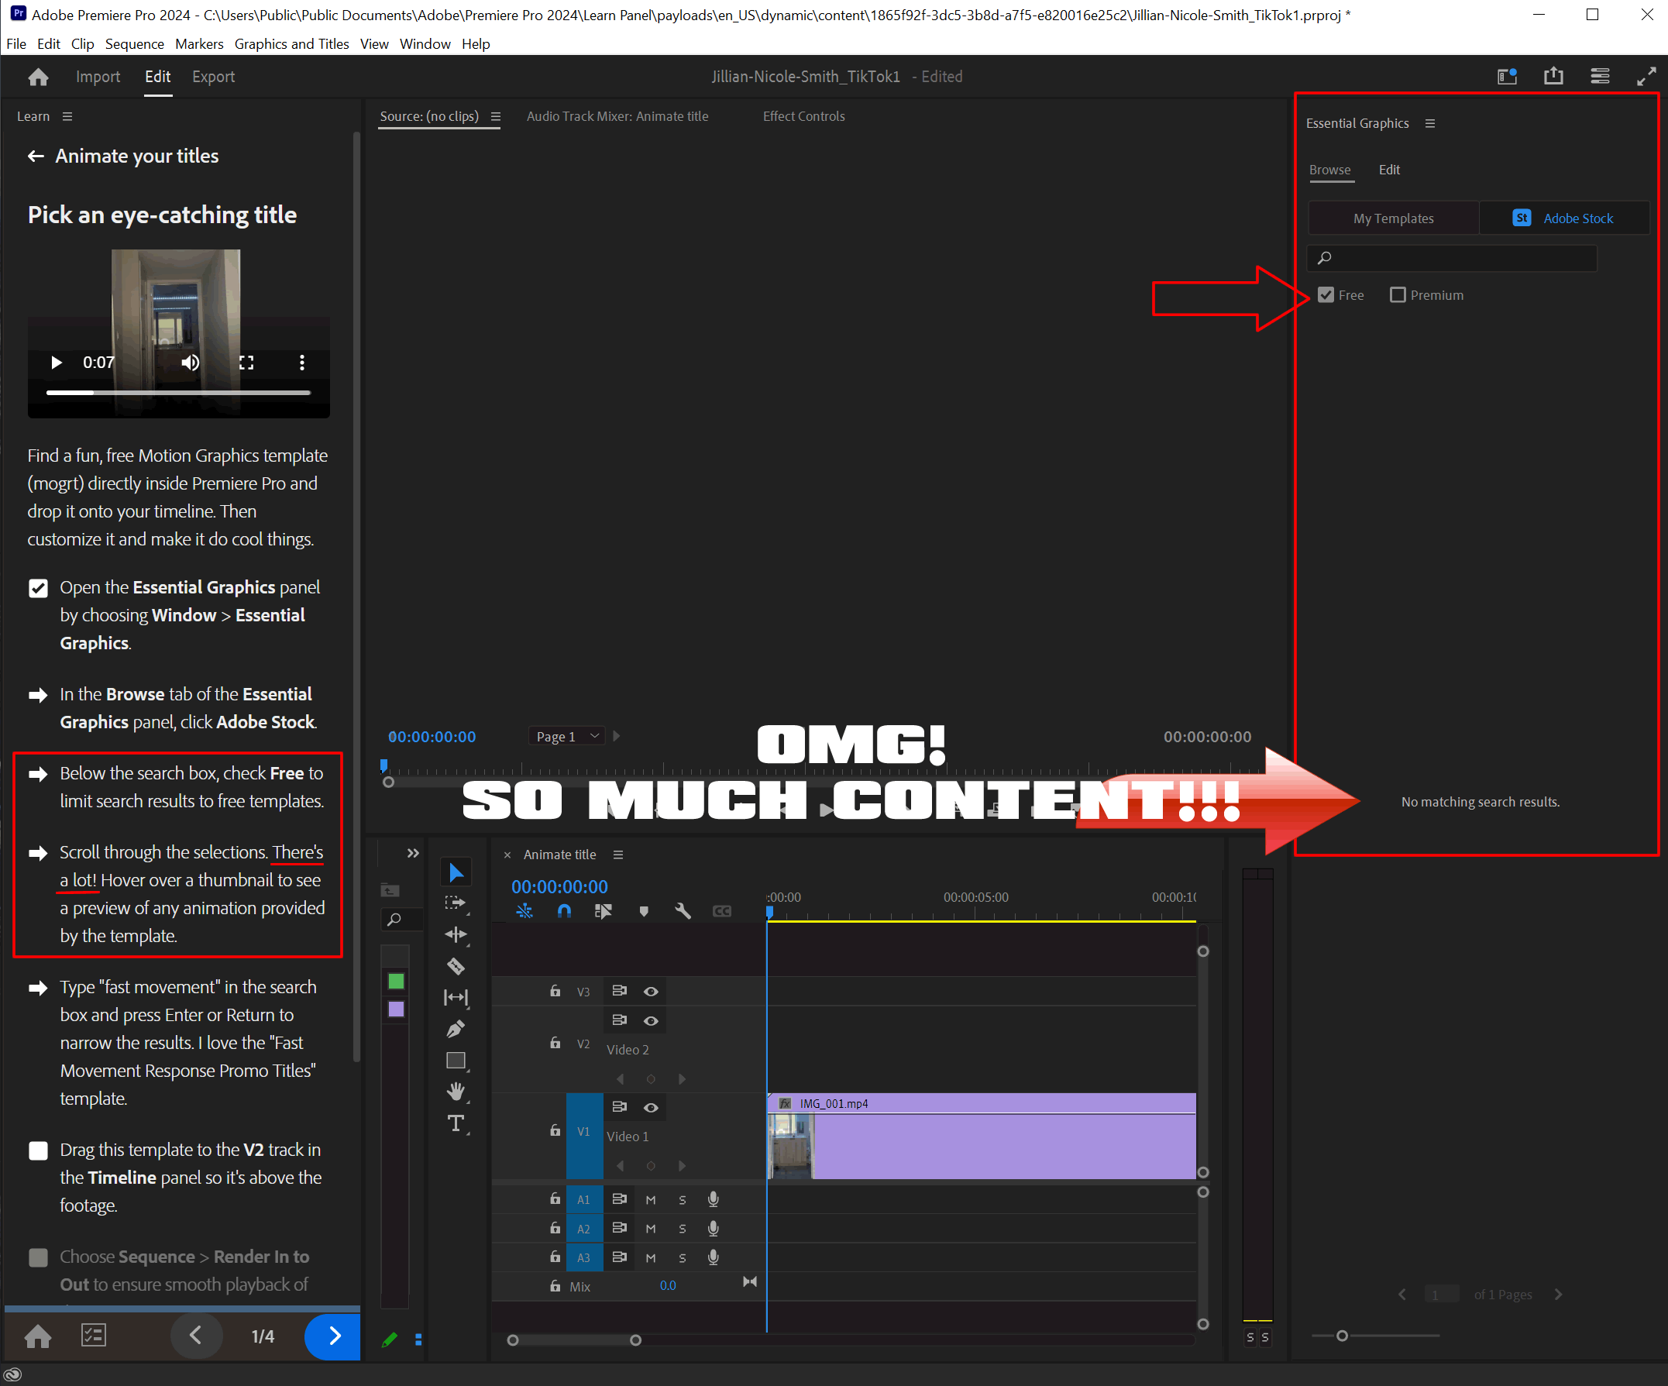The width and height of the screenshot is (1668, 1386).
Task: Click the Adobe Stock button
Action: pos(1564,218)
